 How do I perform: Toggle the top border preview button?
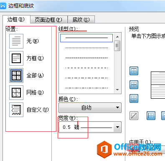pyautogui.click(x=134, y=71)
